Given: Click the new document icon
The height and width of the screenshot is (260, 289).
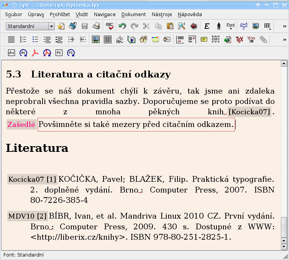Looking at the screenshot, I should point(61,26).
